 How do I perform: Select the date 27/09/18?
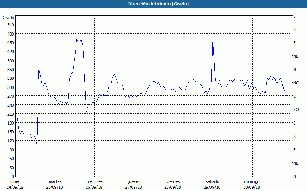point(134,187)
